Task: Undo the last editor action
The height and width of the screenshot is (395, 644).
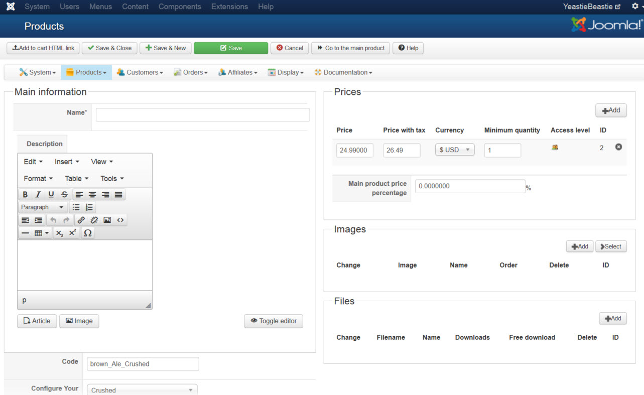Action: coord(53,220)
